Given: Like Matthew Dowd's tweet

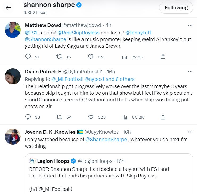Looking at the screenshot, I should point(91,57).
